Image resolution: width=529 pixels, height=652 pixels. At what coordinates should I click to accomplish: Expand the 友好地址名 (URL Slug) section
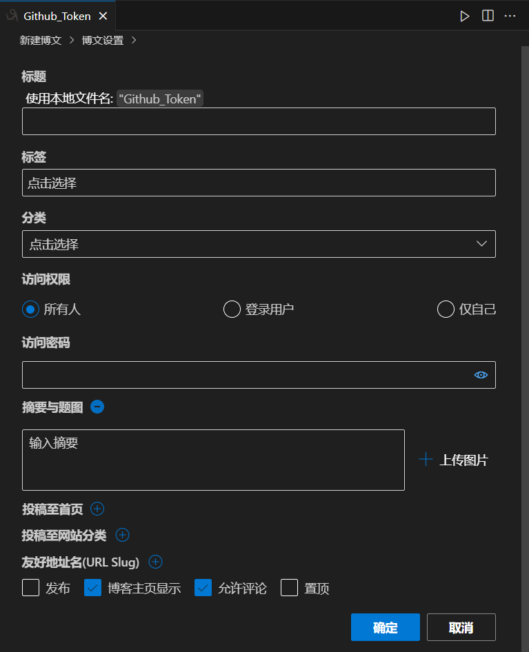tap(156, 562)
